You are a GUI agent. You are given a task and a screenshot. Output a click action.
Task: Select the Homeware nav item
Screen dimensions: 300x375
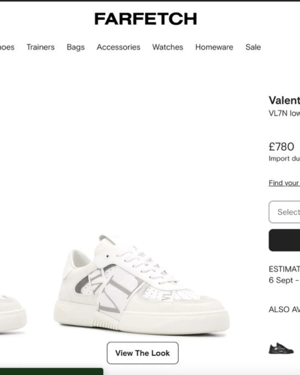coord(214,47)
